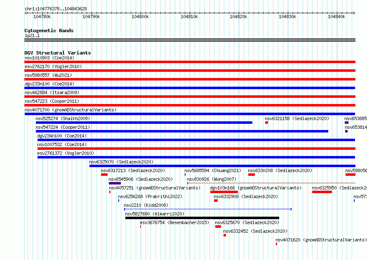Click the nsv525274 (Shaikh2009) label
367x260 pixels.
point(63,118)
